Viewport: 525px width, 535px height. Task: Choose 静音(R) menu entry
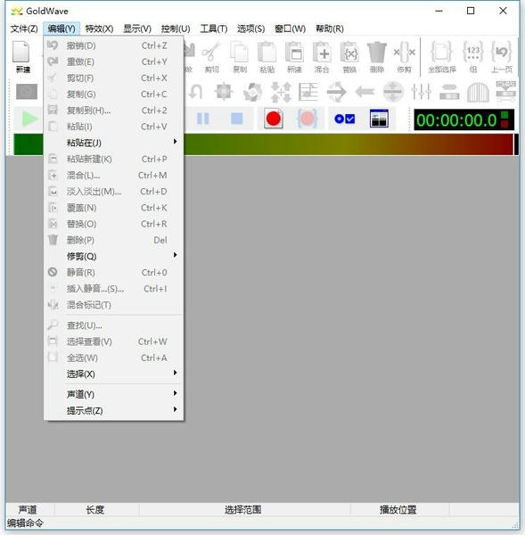[x=113, y=272]
